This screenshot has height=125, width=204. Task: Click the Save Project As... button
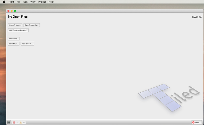tap(32, 25)
